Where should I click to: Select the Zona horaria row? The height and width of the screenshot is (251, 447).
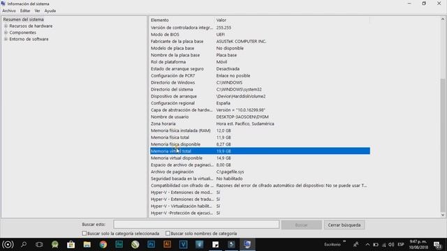[260, 124]
